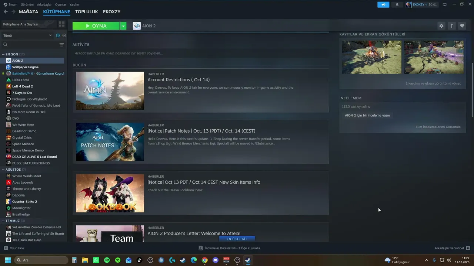Switch library to grid collections view

pyautogui.click(x=61, y=24)
